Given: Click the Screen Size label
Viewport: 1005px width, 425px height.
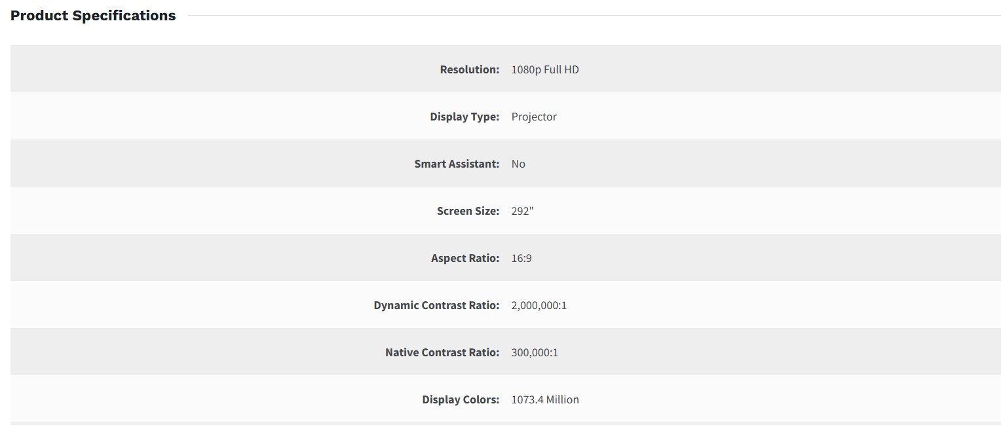Looking at the screenshot, I should (468, 211).
